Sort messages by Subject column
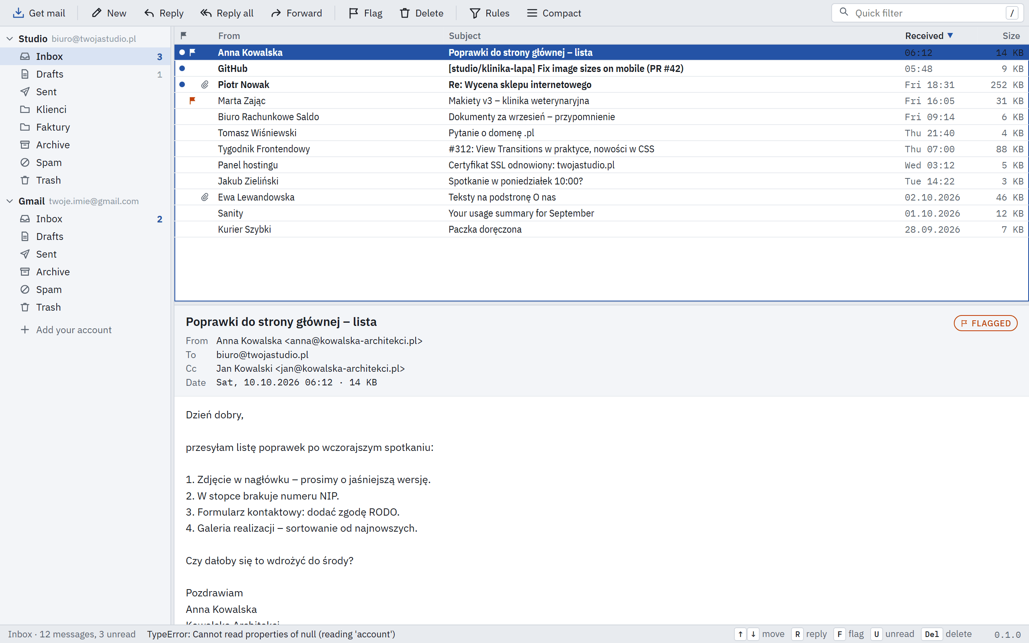 pyautogui.click(x=464, y=36)
